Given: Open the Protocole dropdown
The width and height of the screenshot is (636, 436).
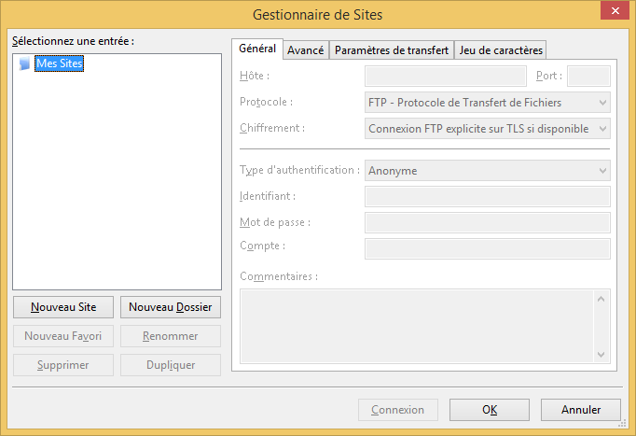Looking at the screenshot, I should [487, 103].
